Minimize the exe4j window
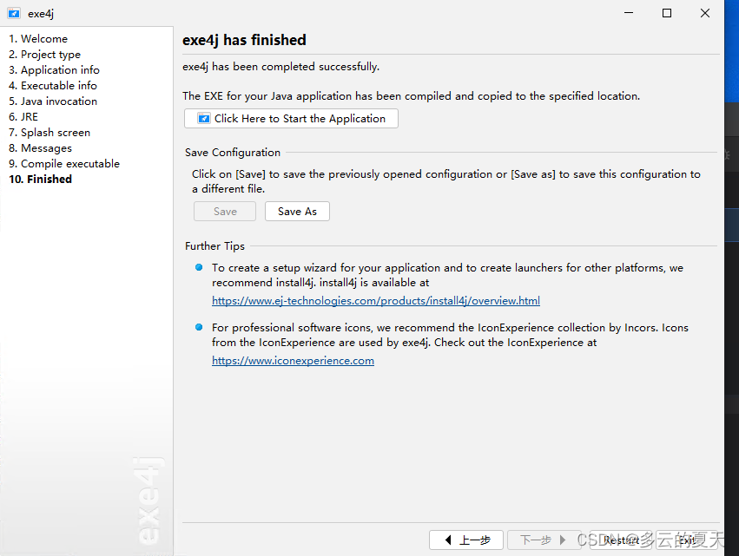The image size is (739, 556). tap(629, 13)
